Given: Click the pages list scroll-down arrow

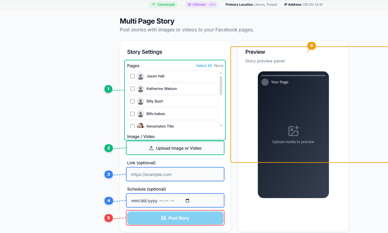Looking at the screenshot, I should tap(221, 126).
